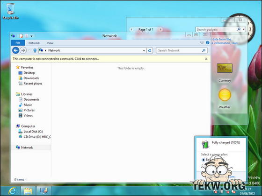Click the Forward arrow in Network window
The width and height of the screenshot is (262, 196).
point(23,50)
